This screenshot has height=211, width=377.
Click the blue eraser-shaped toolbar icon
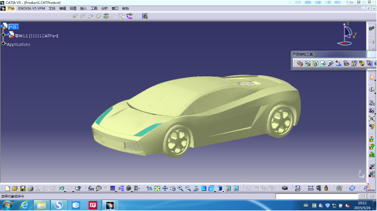tap(352, 188)
